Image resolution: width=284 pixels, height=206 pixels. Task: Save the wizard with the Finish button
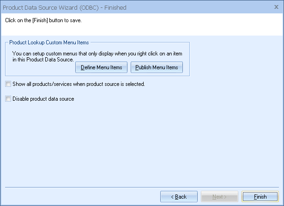pos(260,197)
